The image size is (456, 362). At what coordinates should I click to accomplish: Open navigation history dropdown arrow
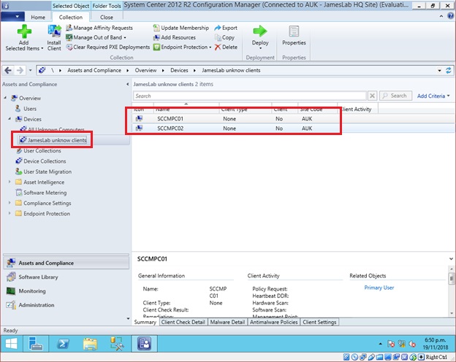tap(30, 70)
